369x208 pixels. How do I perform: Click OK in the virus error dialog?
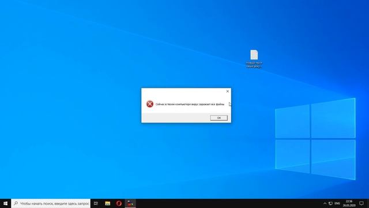(x=219, y=118)
